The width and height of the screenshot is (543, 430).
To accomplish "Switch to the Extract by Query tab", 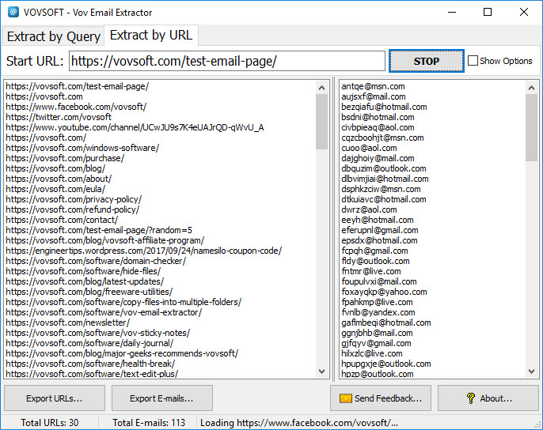I will [x=53, y=36].
